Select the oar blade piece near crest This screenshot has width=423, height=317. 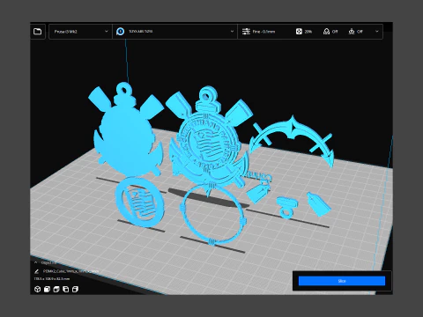[258, 193]
